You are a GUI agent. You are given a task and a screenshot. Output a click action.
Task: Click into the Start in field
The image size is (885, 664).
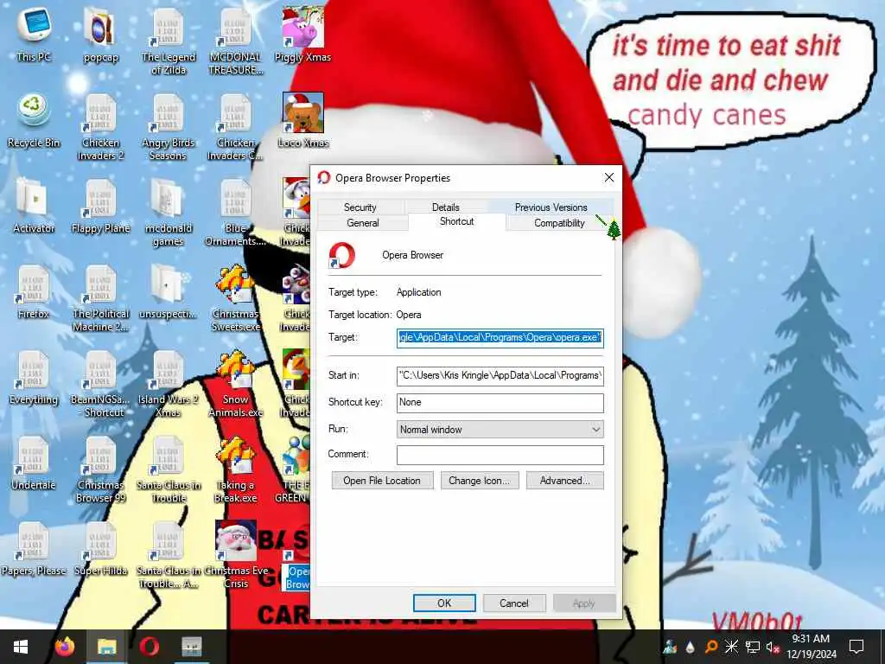pos(500,375)
